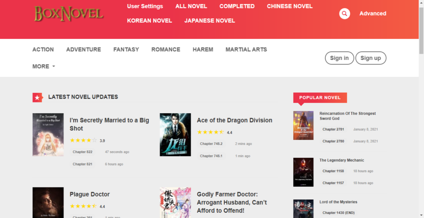Click Godly Farmer Doctor cover thumbnail
This screenshot has width=424, height=218.
(175, 203)
